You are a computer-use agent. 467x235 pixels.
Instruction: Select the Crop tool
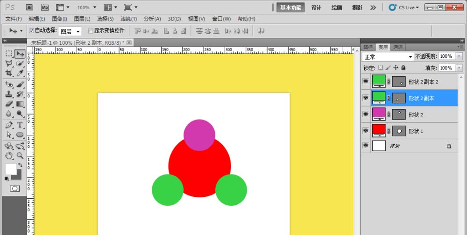click(9, 73)
